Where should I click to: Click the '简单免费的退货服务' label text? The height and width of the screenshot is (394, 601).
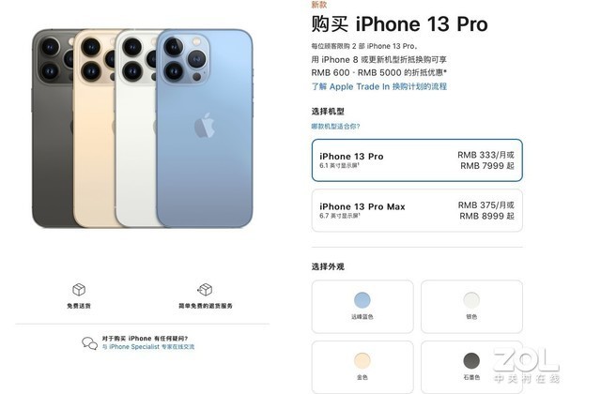[x=206, y=306]
